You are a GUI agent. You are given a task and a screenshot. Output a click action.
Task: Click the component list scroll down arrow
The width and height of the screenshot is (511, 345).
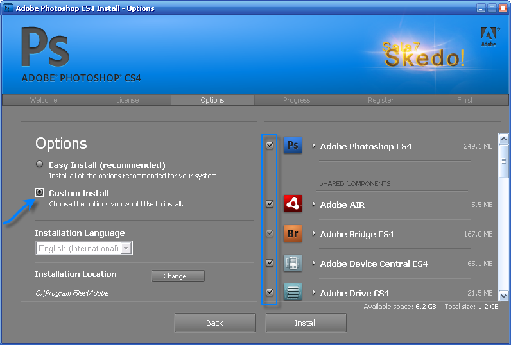point(503,296)
